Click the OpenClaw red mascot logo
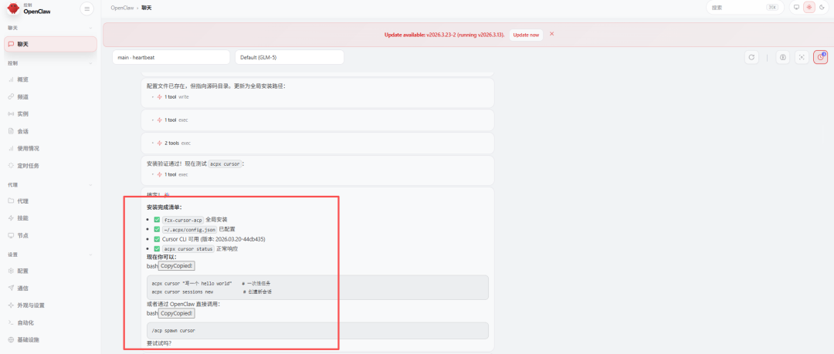 point(13,8)
